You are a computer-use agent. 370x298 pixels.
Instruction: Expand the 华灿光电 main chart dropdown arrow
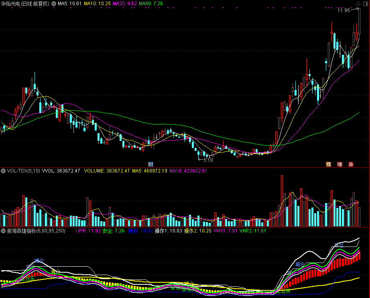54,4
